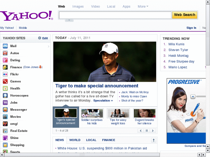Expand the arrow below search box
The width and height of the screenshot is (210, 157).
(x=69, y=20)
